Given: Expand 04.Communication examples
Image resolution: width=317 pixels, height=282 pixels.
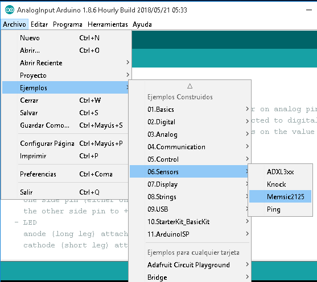Looking at the screenshot, I should click(x=190, y=147).
